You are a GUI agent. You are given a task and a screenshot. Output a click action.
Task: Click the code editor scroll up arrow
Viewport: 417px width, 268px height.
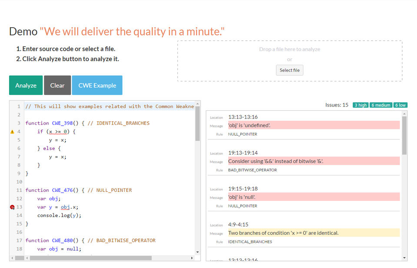tap(198, 104)
